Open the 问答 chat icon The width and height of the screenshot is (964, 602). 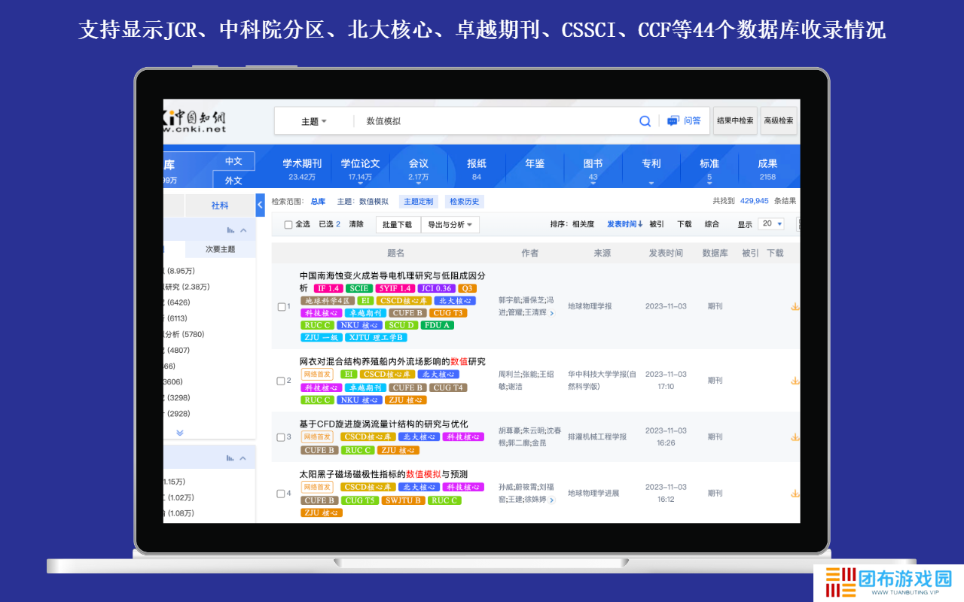point(673,120)
